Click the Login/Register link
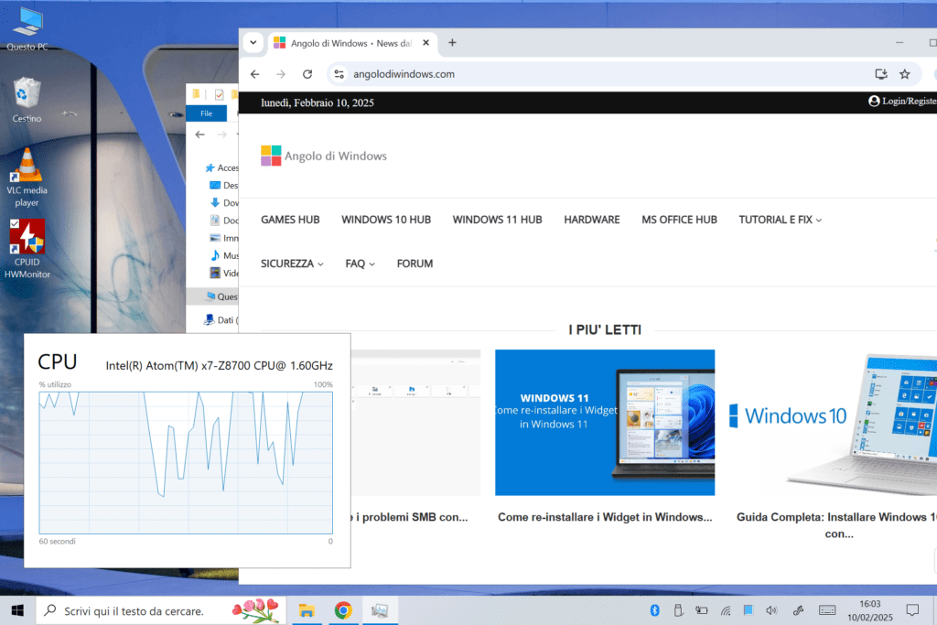 tap(902, 102)
